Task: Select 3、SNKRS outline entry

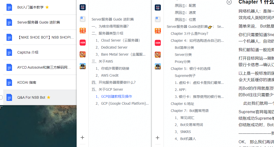Action: pos(183,132)
